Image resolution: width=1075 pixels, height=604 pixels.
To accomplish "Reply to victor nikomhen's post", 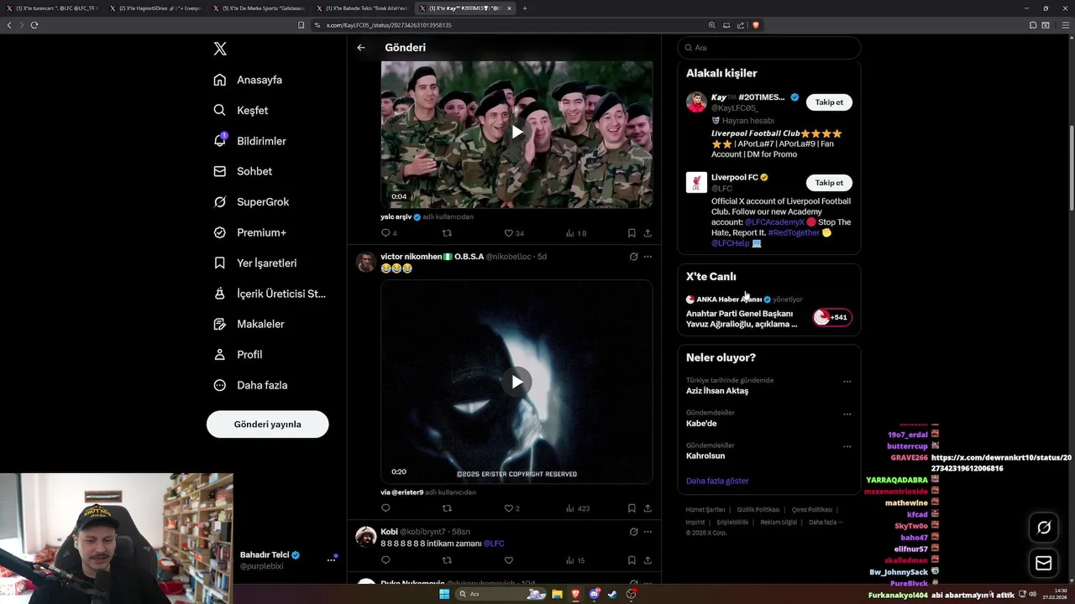I will click(386, 508).
